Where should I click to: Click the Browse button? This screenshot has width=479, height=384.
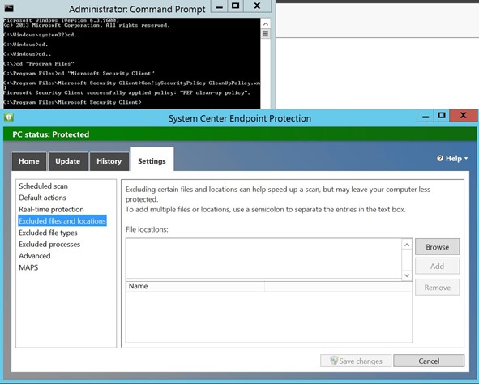coord(437,247)
